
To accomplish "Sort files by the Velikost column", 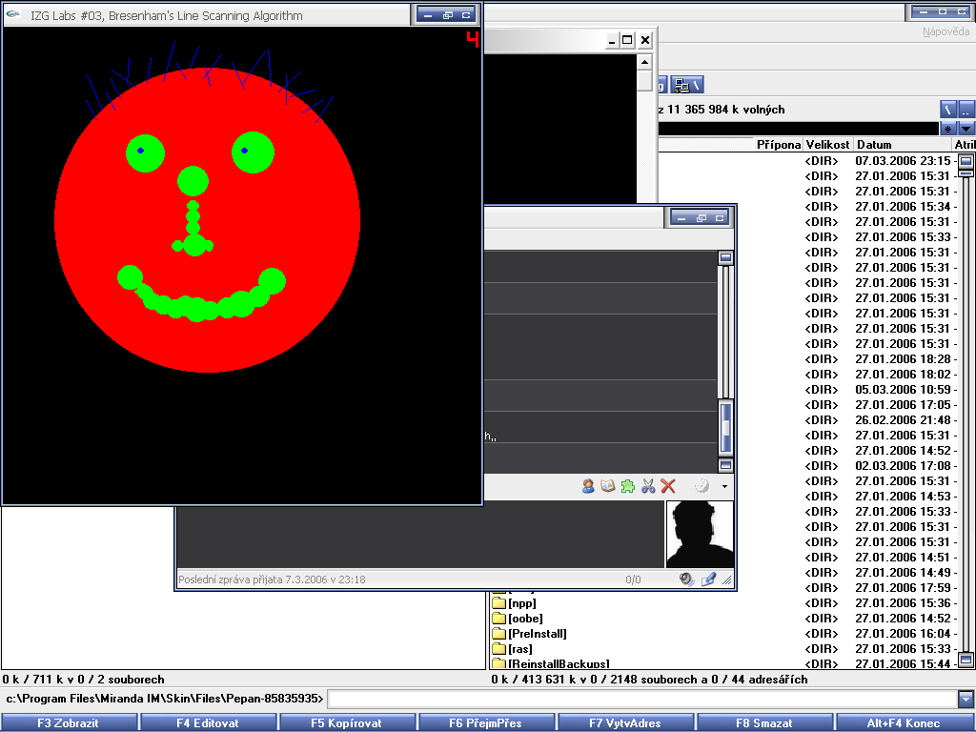I will tap(826, 145).
